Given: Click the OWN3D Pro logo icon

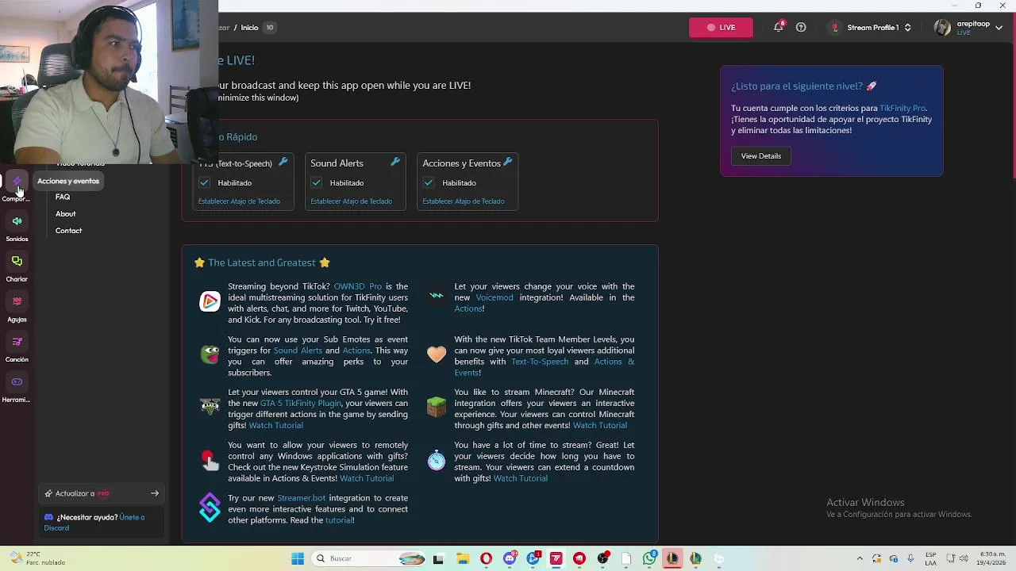Looking at the screenshot, I should (x=210, y=301).
